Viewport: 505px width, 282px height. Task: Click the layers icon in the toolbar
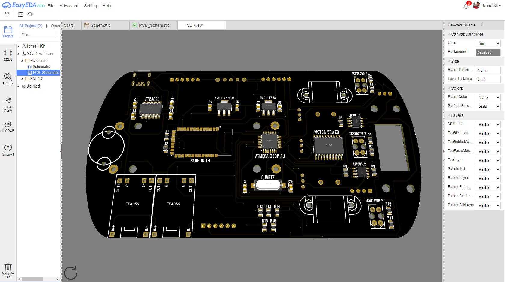[x=30, y=14]
